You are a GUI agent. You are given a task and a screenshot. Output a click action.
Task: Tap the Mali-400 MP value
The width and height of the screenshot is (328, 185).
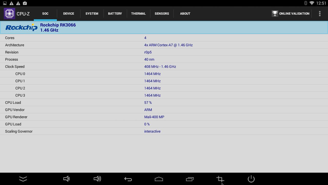pos(154,117)
